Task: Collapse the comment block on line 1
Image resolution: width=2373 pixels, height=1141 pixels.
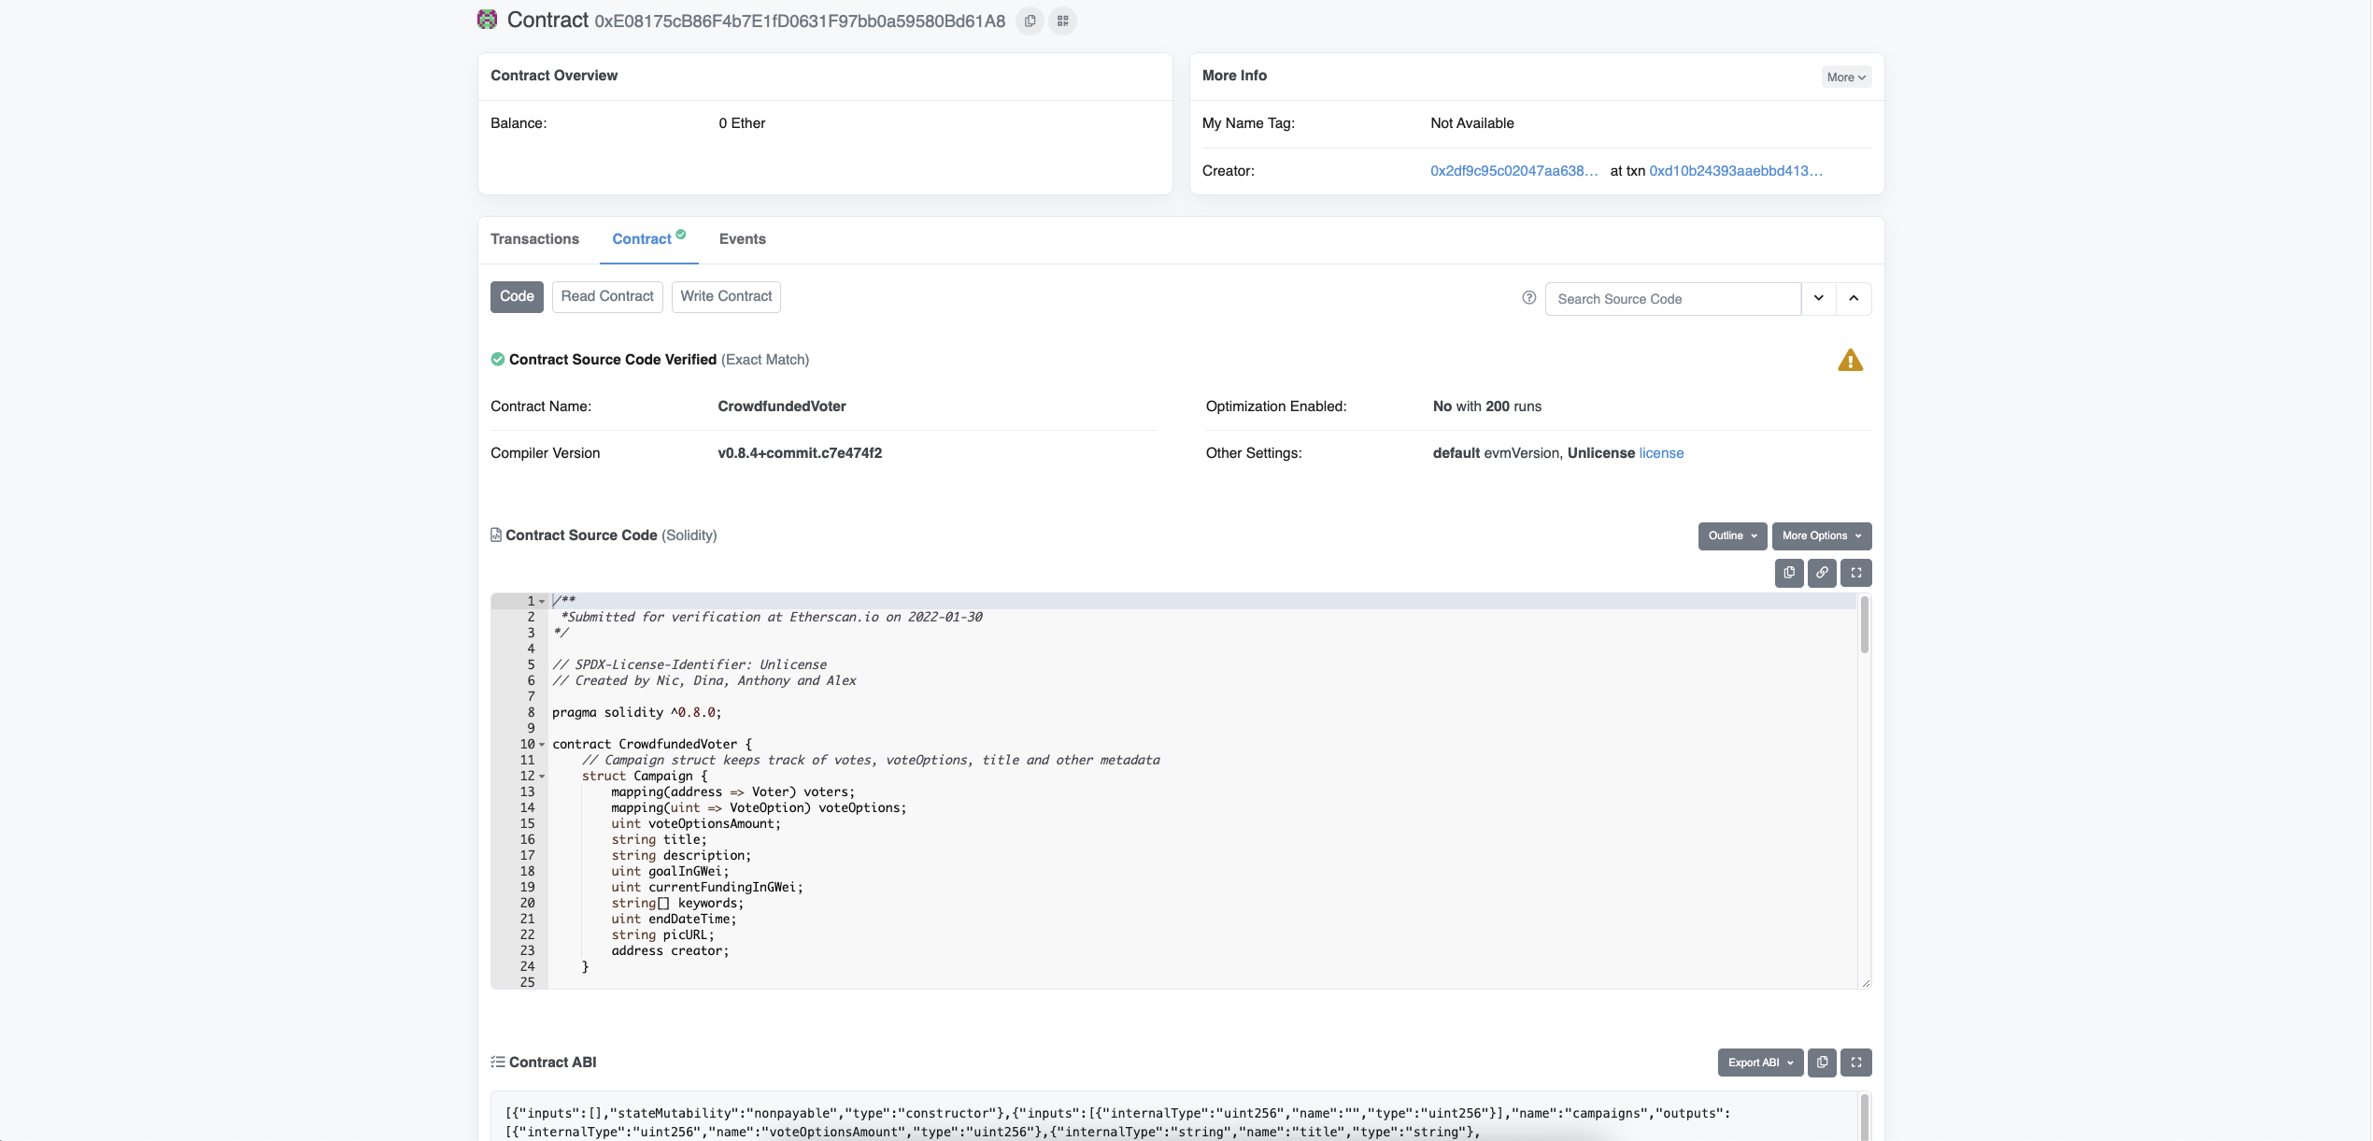Action: (542, 602)
